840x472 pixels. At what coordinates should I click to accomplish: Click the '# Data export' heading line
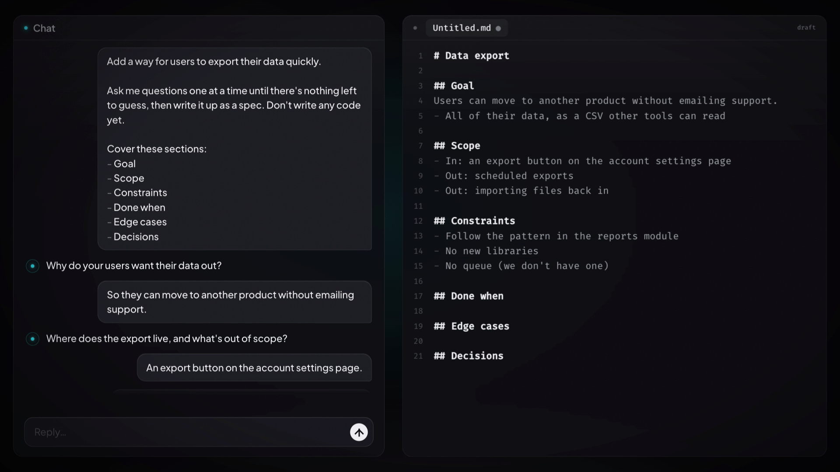[471, 56]
